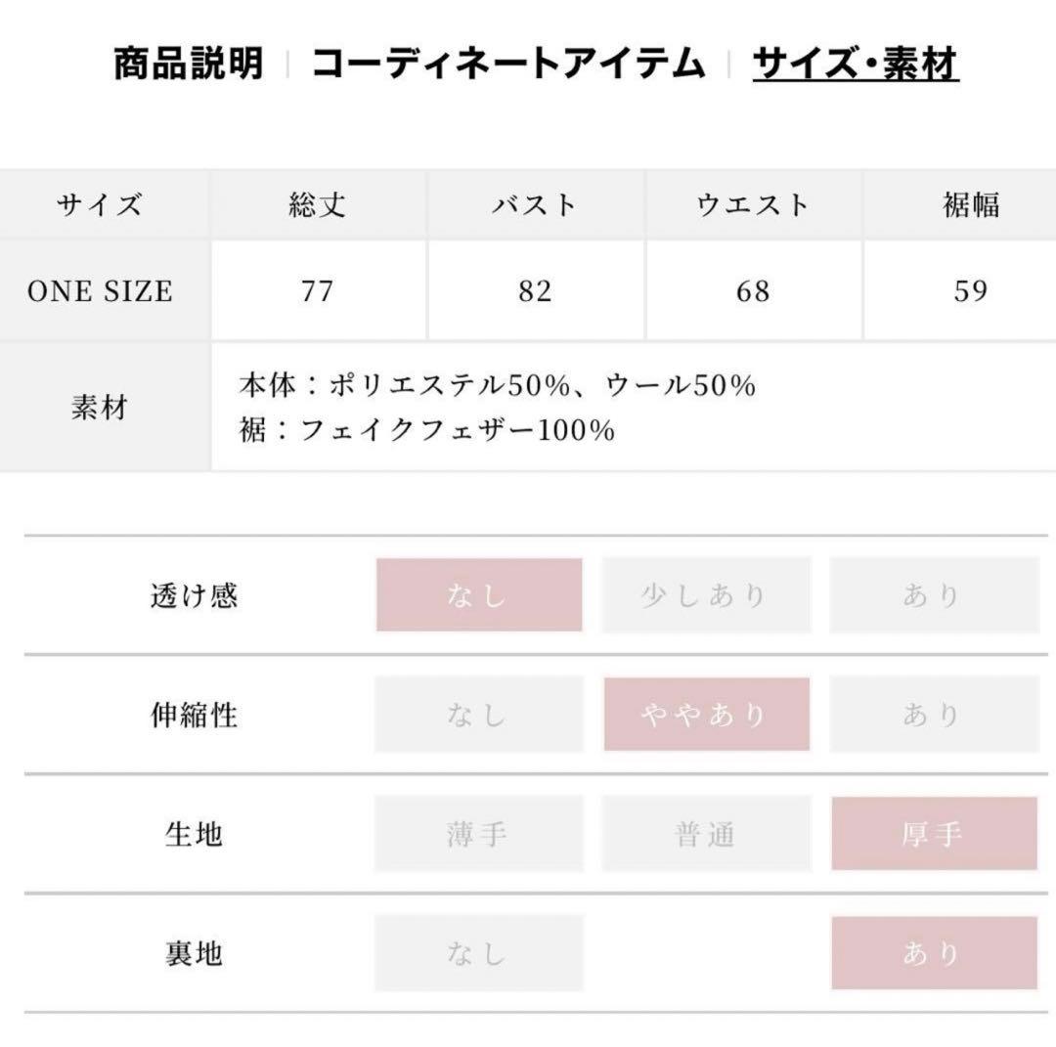Click the ONE SIZE row label
The image size is (1056, 1047).
click(101, 291)
